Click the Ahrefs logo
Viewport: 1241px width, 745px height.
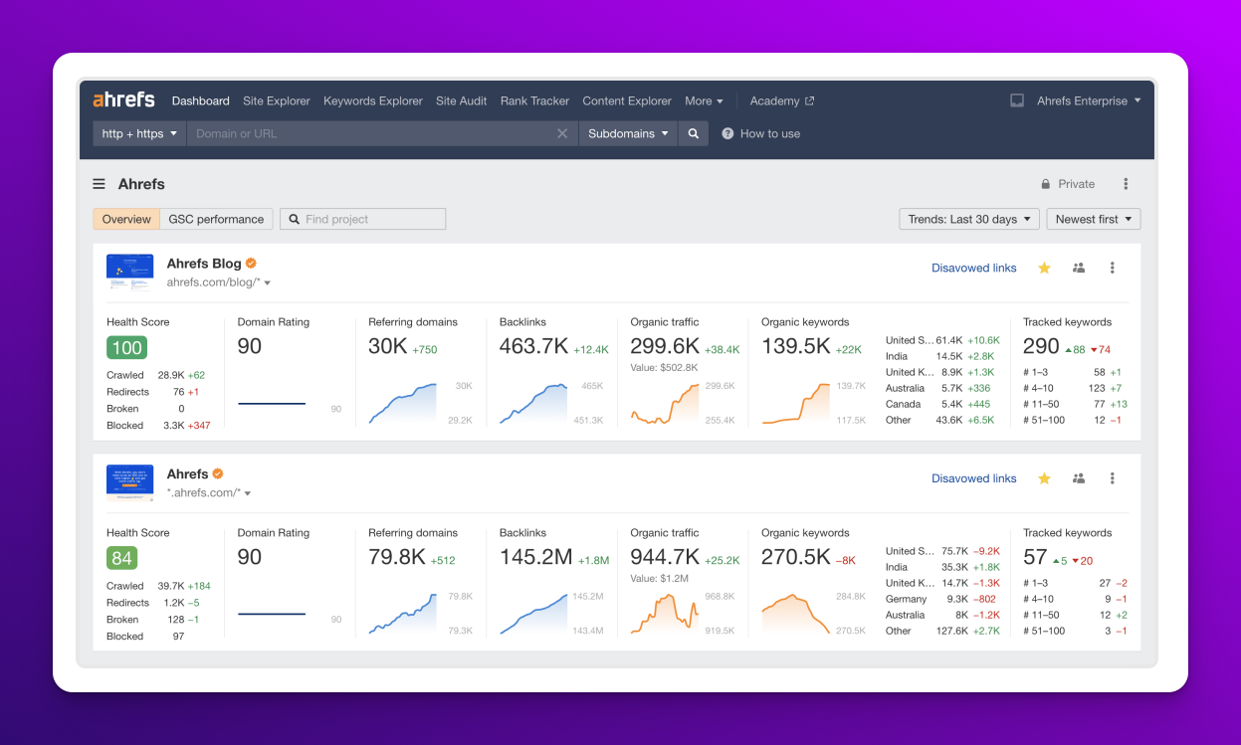pyautogui.click(x=124, y=100)
